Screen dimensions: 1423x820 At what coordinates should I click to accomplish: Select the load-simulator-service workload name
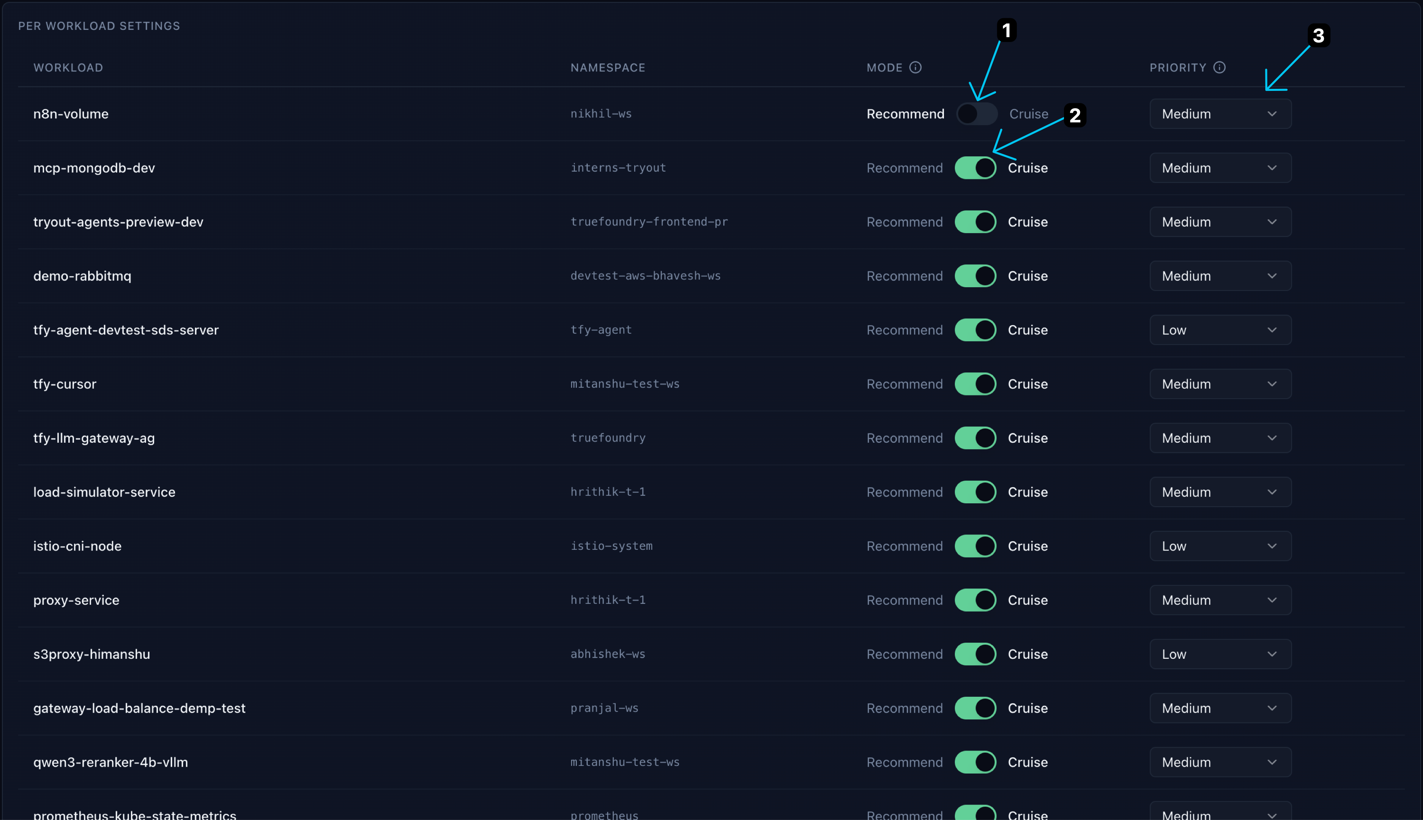point(104,492)
